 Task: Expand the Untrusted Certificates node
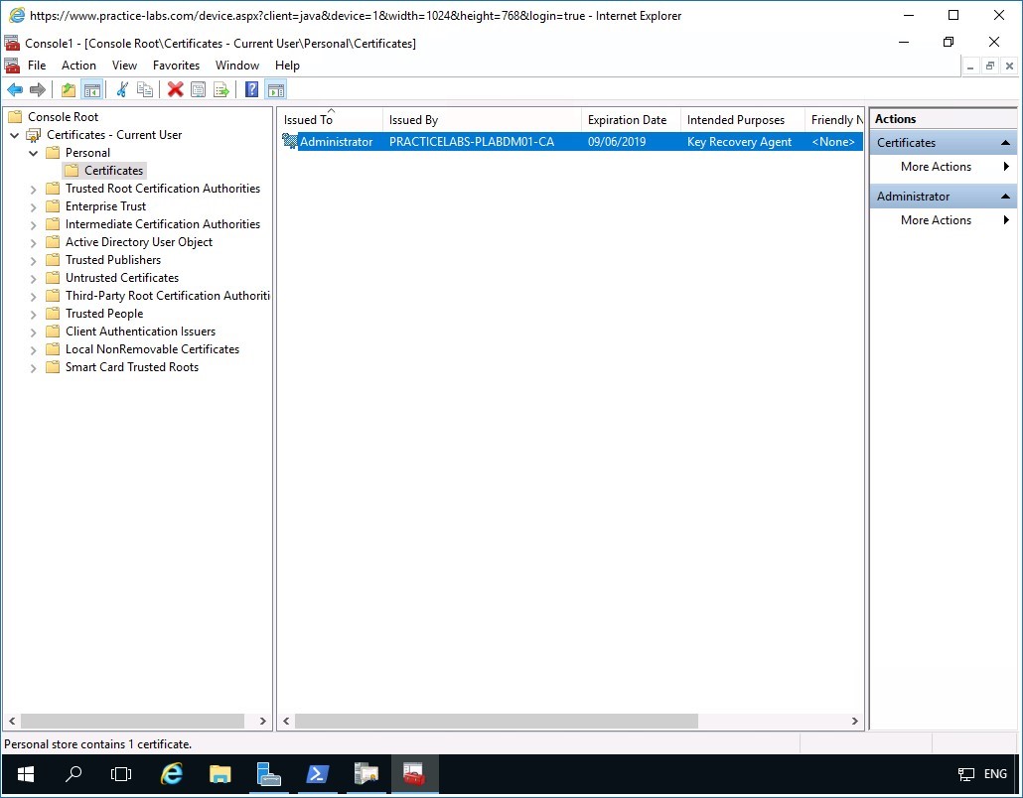(x=32, y=277)
